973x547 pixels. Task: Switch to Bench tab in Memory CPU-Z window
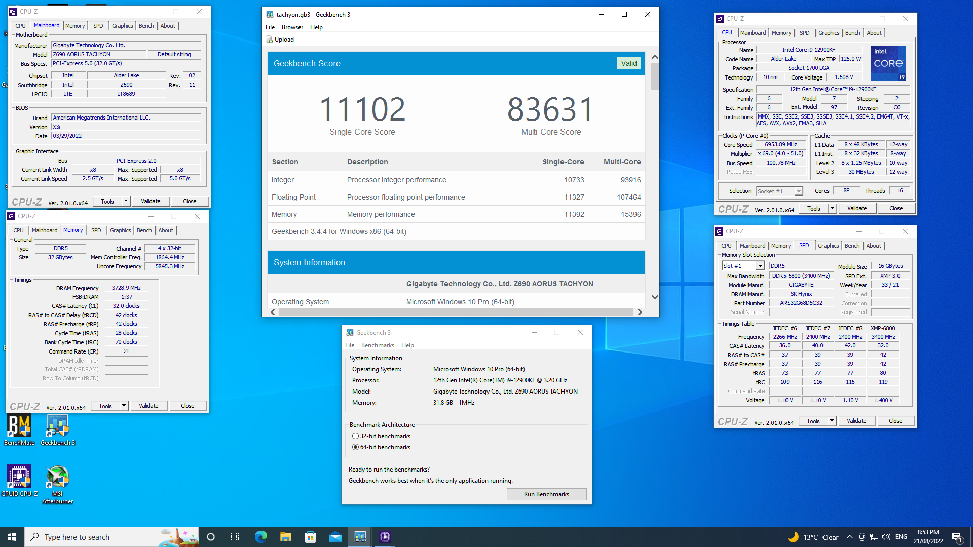click(x=144, y=230)
